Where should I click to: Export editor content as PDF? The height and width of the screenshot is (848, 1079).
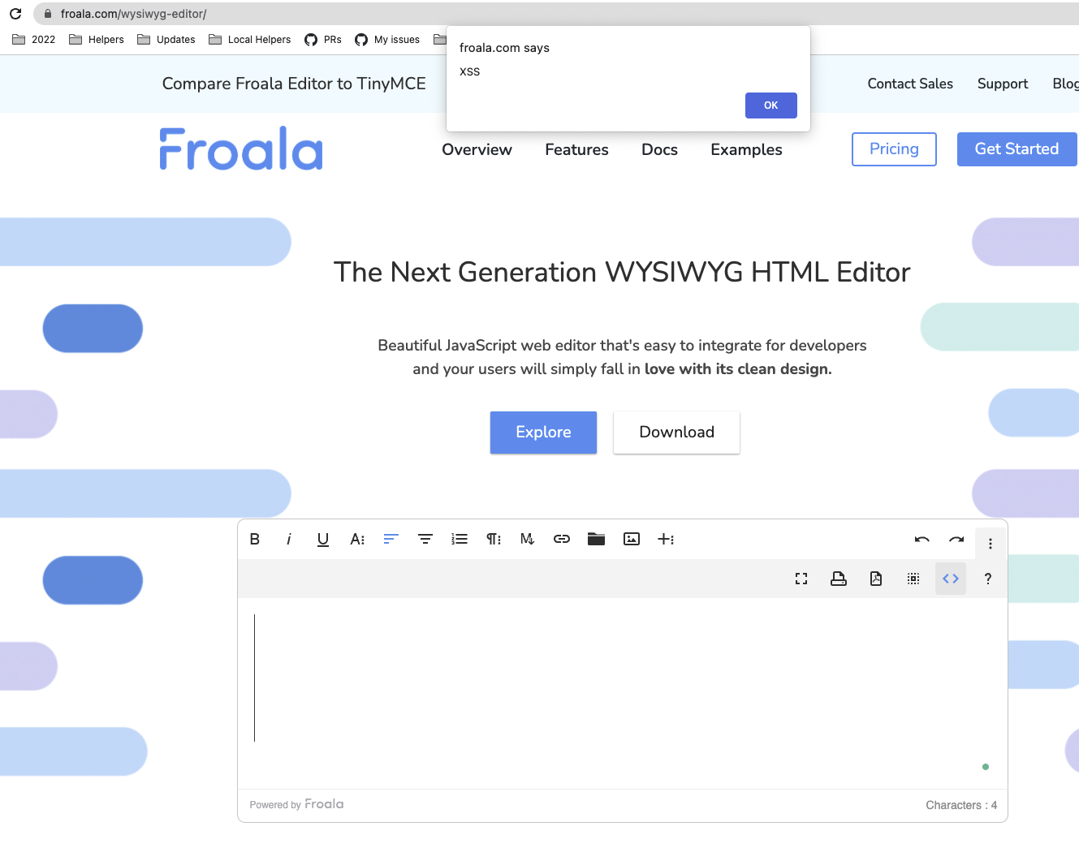[x=876, y=579]
